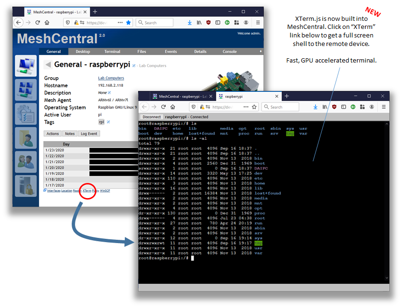Screen dimensions: 402x308
Task: Click the circled XTerm link
Action: click(87, 190)
